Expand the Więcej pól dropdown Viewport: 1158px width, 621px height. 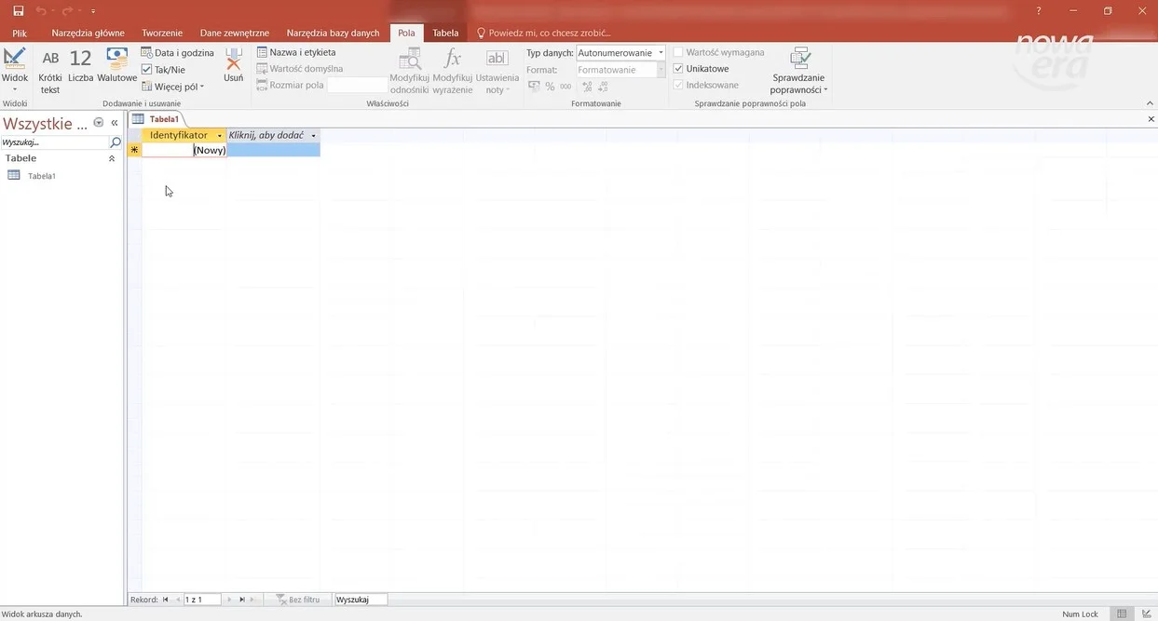click(x=173, y=87)
